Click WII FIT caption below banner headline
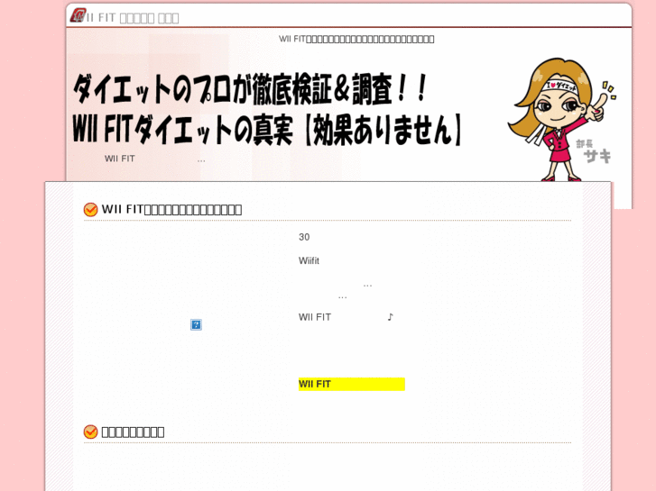The width and height of the screenshot is (656, 491). tap(155, 159)
